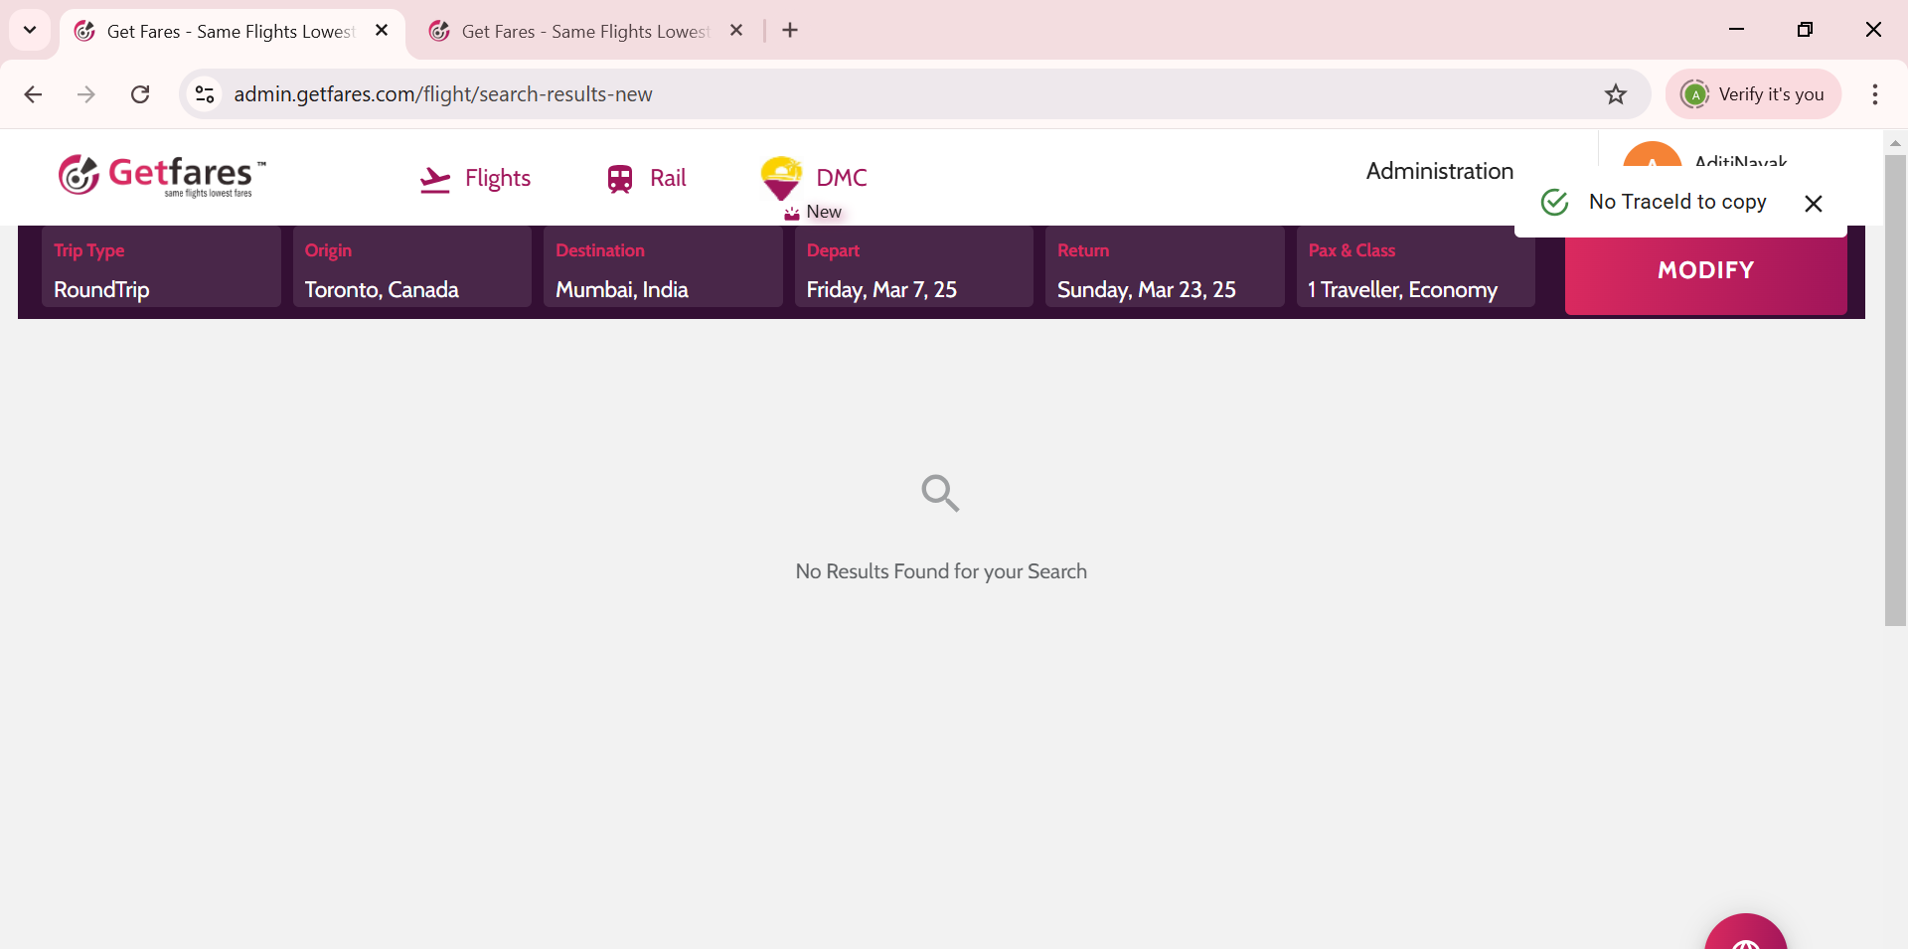Image resolution: width=1908 pixels, height=949 pixels.
Task: Expand the Pax & Class selector
Action: 1414,269
